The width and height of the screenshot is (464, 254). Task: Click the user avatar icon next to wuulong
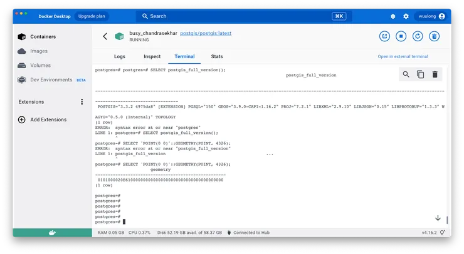click(x=442, y=16)
